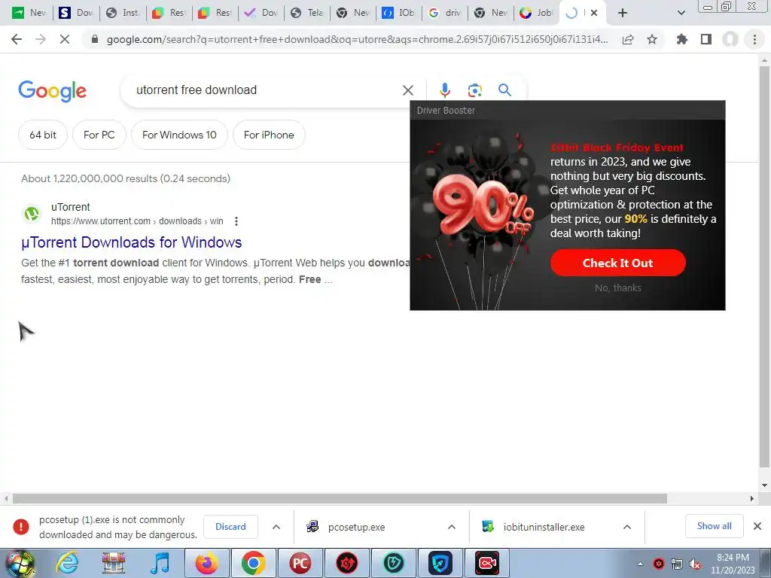This screenshot has height=578, width=771.
Task: Dismiss the ad with No, thanks
Action: (x=617, y=288)
